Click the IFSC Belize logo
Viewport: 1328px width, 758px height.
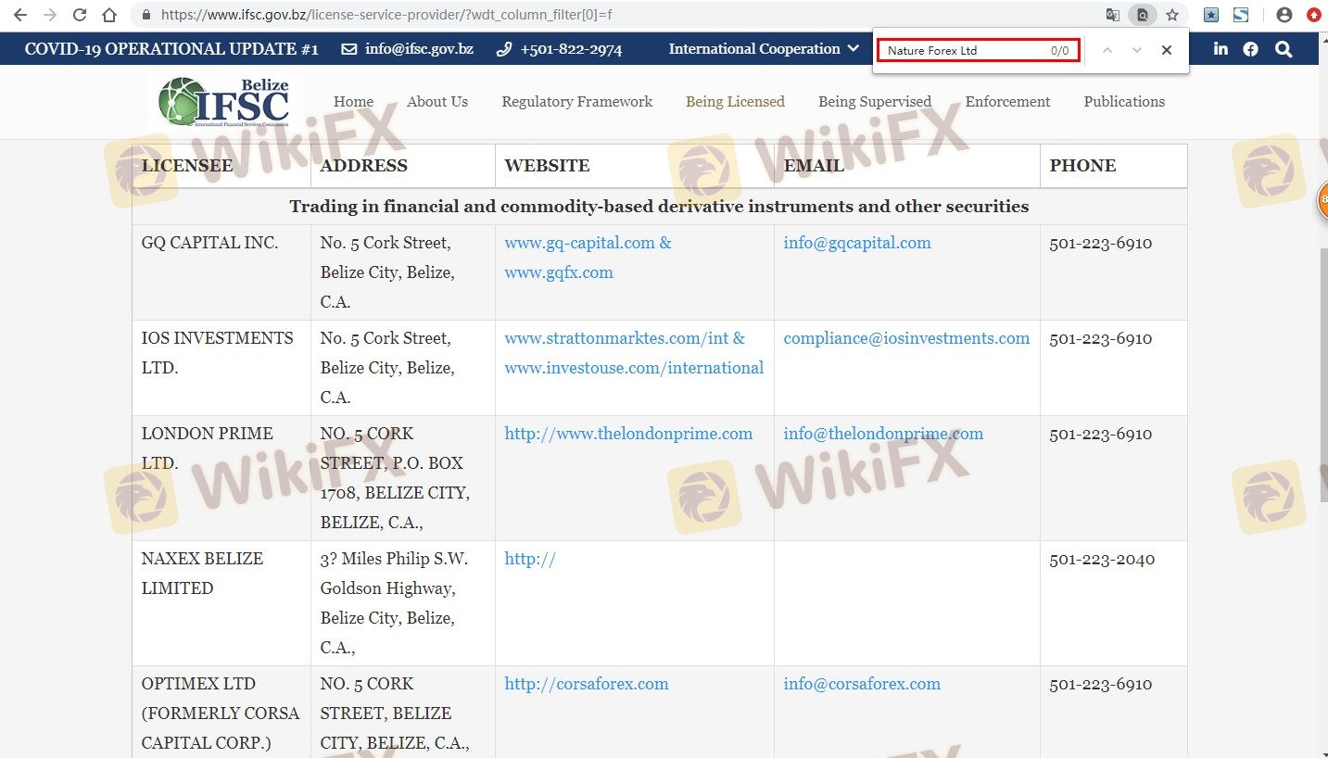pos(224,102)
